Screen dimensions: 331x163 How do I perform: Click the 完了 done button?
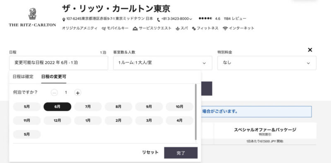point(181,153)
